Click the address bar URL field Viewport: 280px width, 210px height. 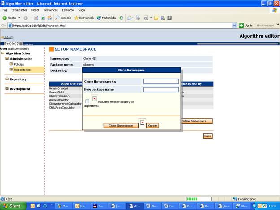click(x=120, y=26)
